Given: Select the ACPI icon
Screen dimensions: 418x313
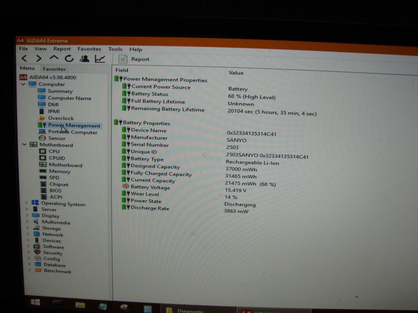Looking at the screenshot, I should [x=44, y=196].
